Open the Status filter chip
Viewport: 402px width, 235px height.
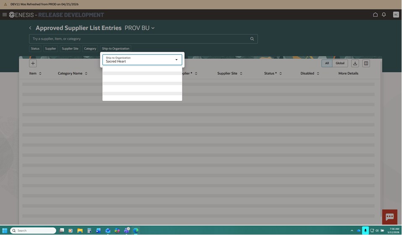[x=35, y=48]
